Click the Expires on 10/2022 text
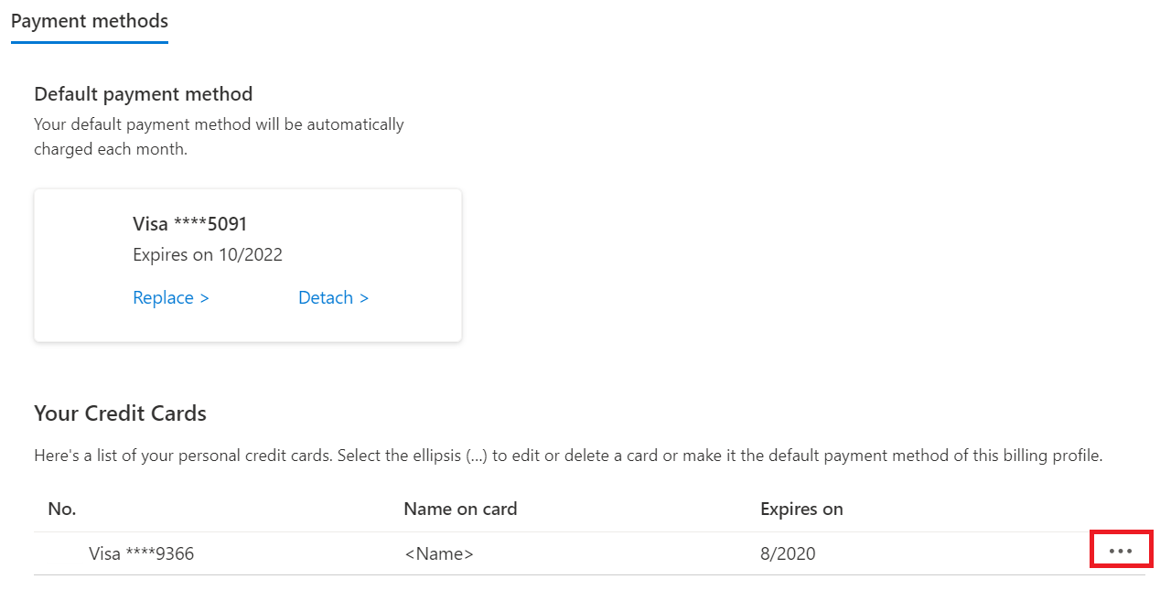The image size is (1171, 590). point(208,255)
